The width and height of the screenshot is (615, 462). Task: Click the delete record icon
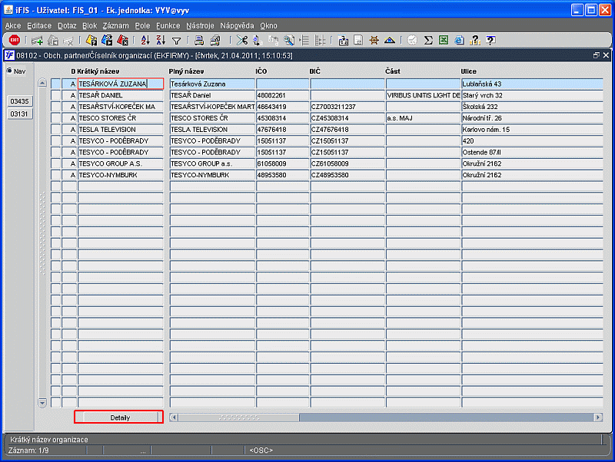(68, 40)
